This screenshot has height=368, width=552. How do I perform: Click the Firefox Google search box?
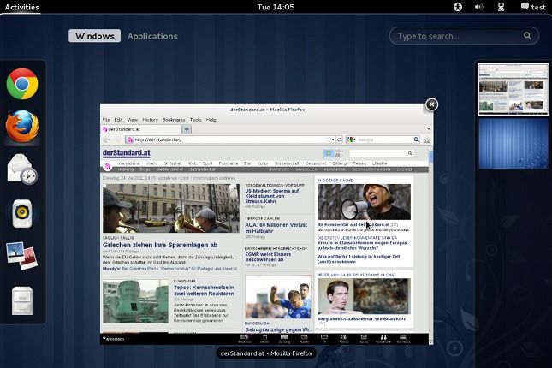(x=384, y=139)
